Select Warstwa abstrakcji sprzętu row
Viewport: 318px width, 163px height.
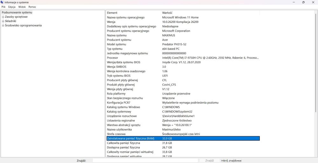coord(183,125)
